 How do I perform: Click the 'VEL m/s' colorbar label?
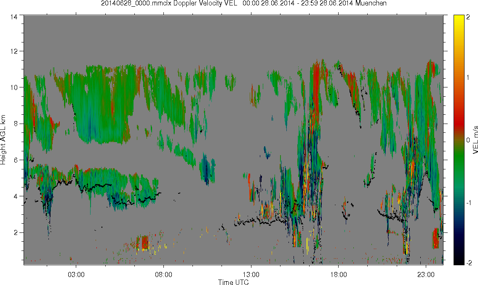pyautogui.click(x=475, y=140)
